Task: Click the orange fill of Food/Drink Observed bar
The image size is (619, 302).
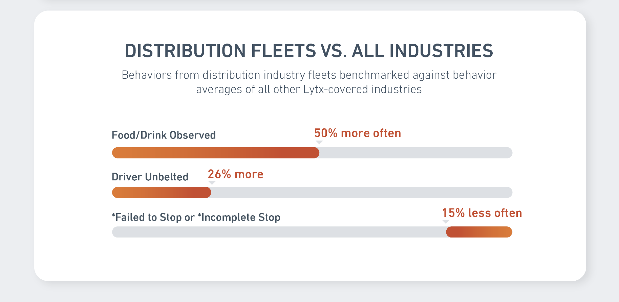Action: tap(215, 153)
